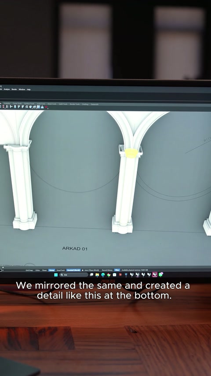This screenshot has width=211, height=376.
Task: Select the yellow highlighted column capital
Action: tap(131, 153)
